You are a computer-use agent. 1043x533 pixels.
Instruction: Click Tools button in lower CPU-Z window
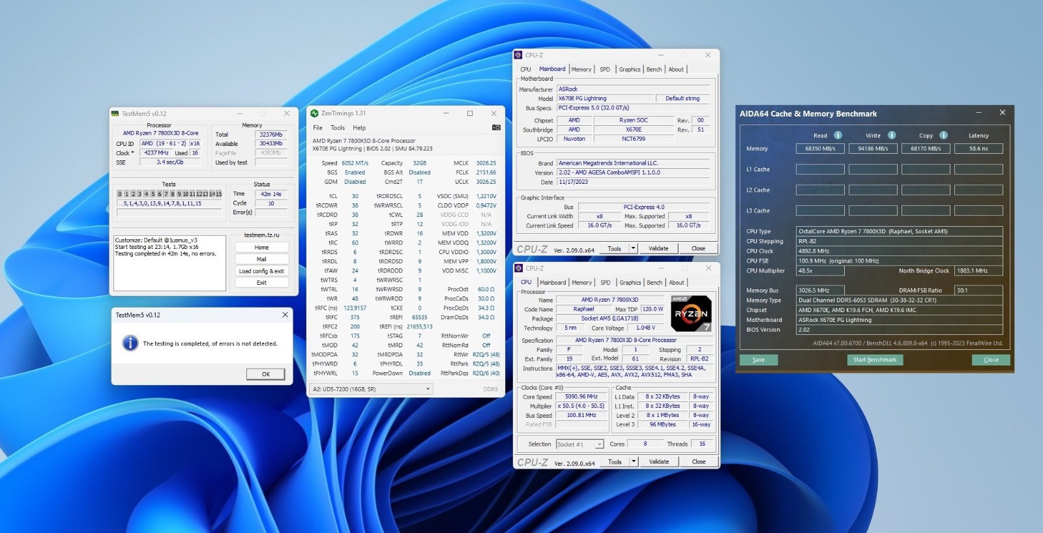pos(615,461)
